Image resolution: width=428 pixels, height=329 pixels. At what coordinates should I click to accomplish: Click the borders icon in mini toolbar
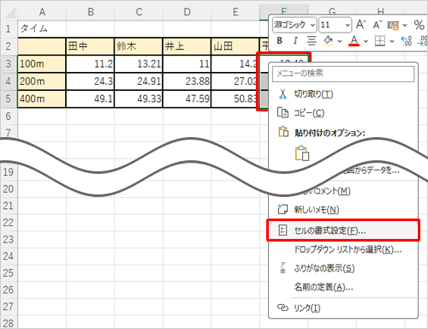click(380, 41)
